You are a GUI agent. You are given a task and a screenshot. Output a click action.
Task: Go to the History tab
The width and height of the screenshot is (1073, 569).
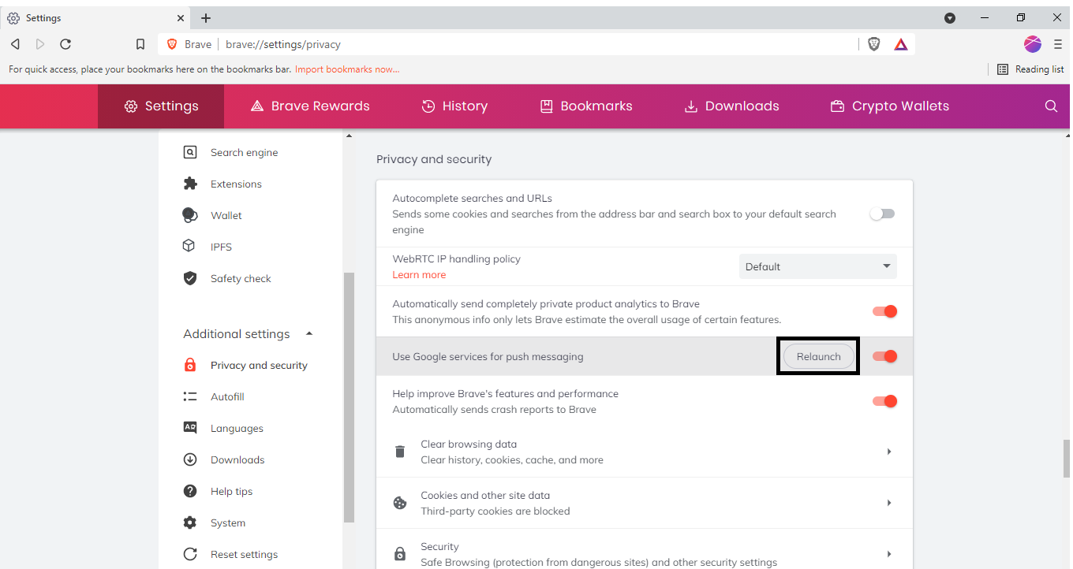454,106
